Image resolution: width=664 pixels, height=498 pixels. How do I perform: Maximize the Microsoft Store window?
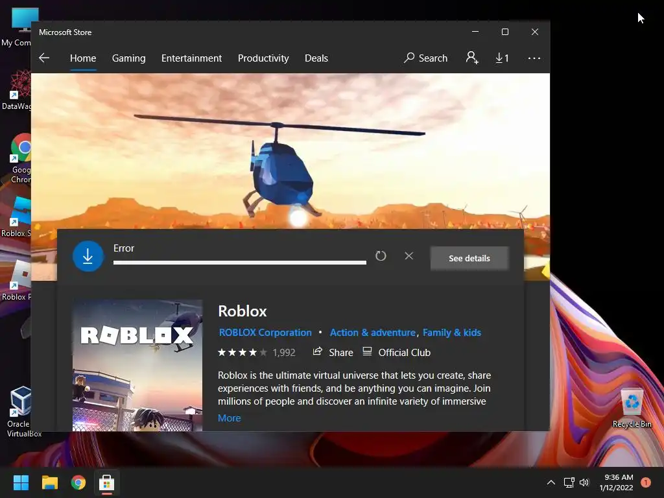[x=504, y=32]
